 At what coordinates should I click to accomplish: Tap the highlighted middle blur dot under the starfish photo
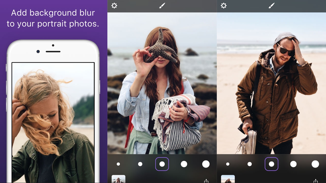pyautogui.click(x=162, y=164)
